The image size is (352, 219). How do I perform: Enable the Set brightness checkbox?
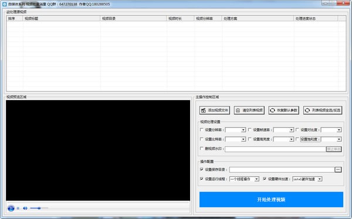[x=250, y=139]
